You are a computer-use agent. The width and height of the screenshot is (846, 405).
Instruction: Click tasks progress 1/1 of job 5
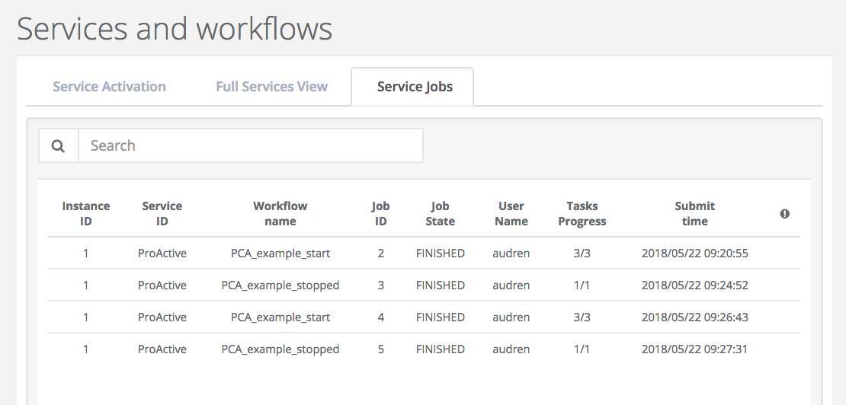coord(582,349)
